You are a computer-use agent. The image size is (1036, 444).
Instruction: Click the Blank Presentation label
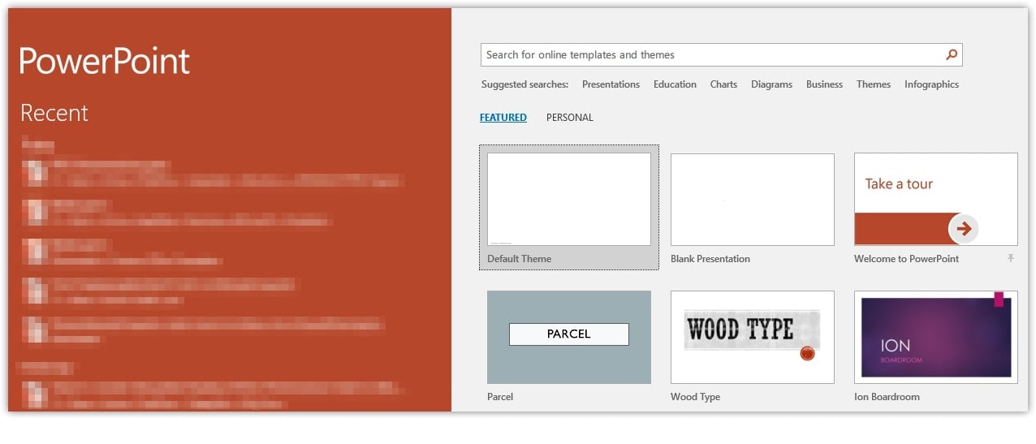coord(710,259)
